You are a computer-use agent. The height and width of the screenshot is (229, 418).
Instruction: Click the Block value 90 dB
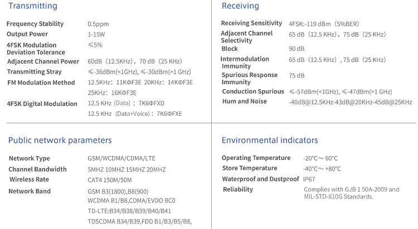(297, 49)
